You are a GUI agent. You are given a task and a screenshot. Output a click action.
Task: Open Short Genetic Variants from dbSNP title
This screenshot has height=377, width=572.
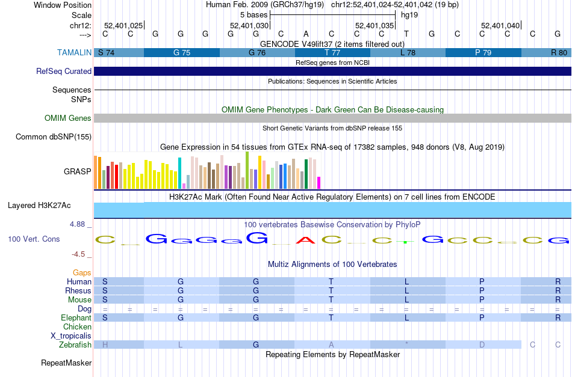click(x=332, y=128)
